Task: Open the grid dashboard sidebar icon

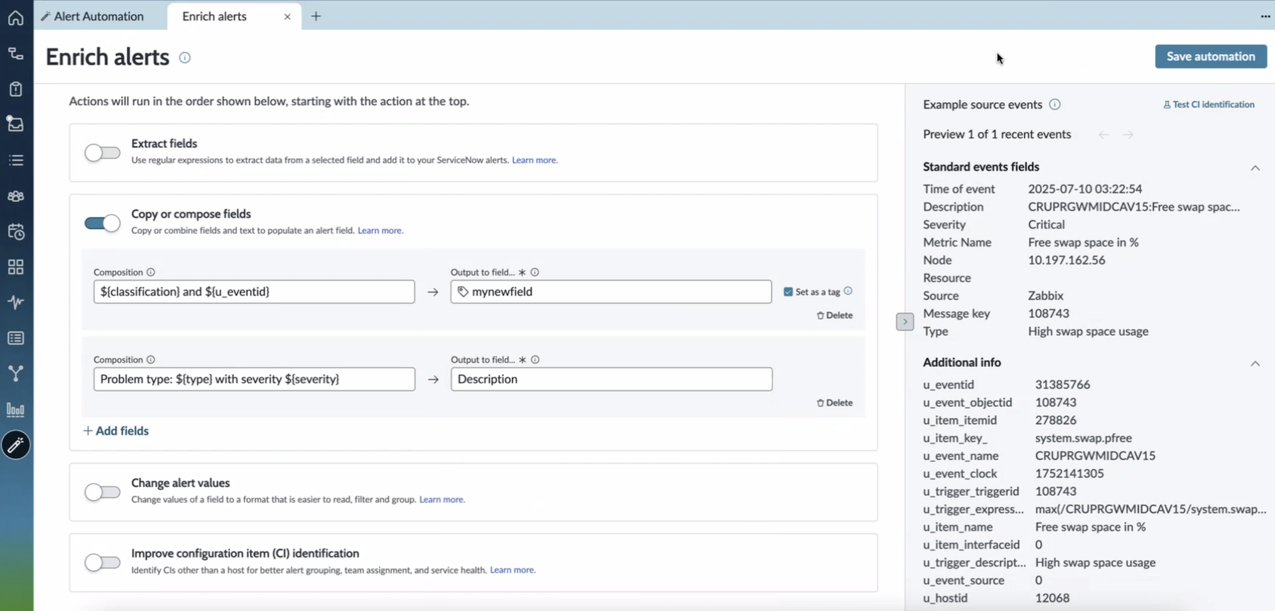Action: 16,267
